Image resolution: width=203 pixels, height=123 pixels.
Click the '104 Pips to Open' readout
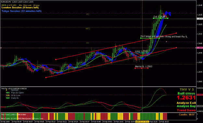point(15,93)
